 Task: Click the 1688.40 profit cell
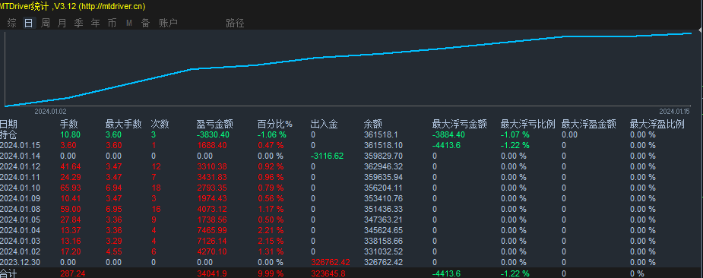tap(212, 145)
